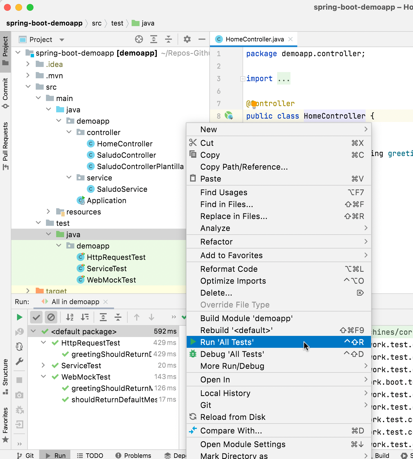Select Reload from Disk
Viewport: 413px width, 459px height.
(x=279, y=417)
